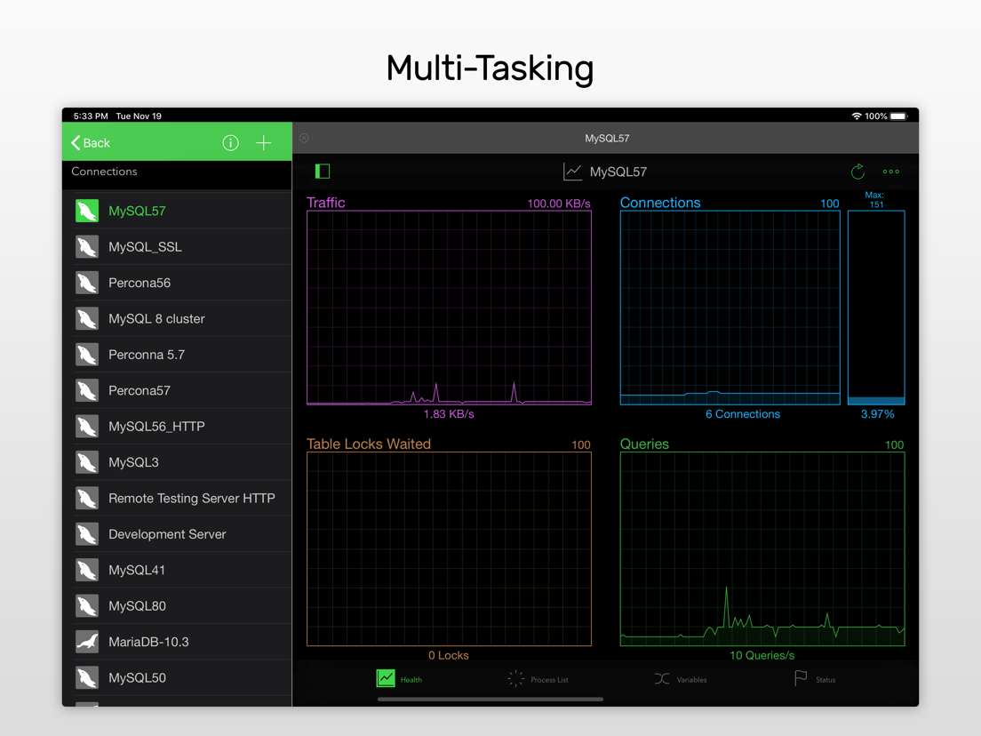Open the MySQL 8 cluster dolphin icon
This screenshot has width=981, height=736.
click(x=87, y=318)
